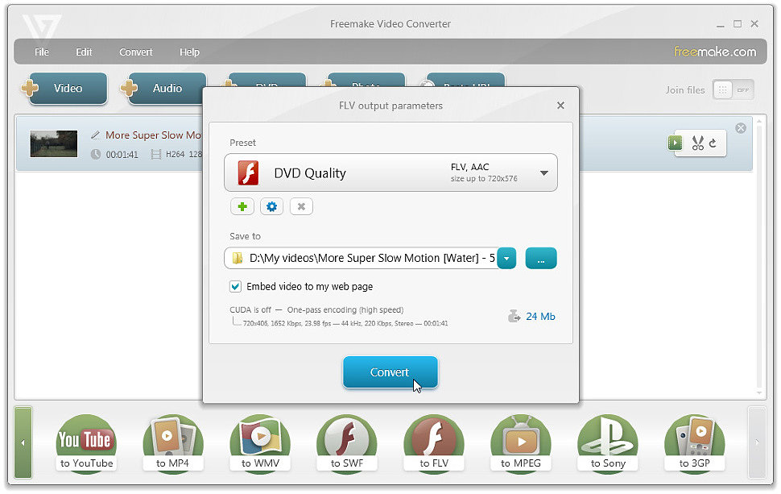The image size is (781, 494).
Task: Choose the to SWF output format
Action: point(347,442)
